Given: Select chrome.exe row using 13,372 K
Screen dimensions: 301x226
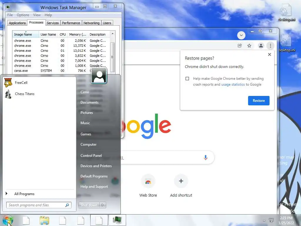Looking at the screenshot, I should [61, 46].
